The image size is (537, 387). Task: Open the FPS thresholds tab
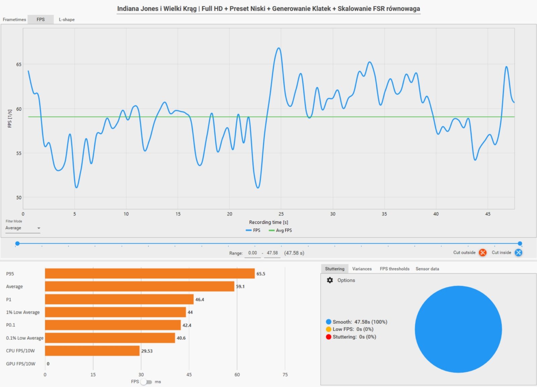click(394, 269)
